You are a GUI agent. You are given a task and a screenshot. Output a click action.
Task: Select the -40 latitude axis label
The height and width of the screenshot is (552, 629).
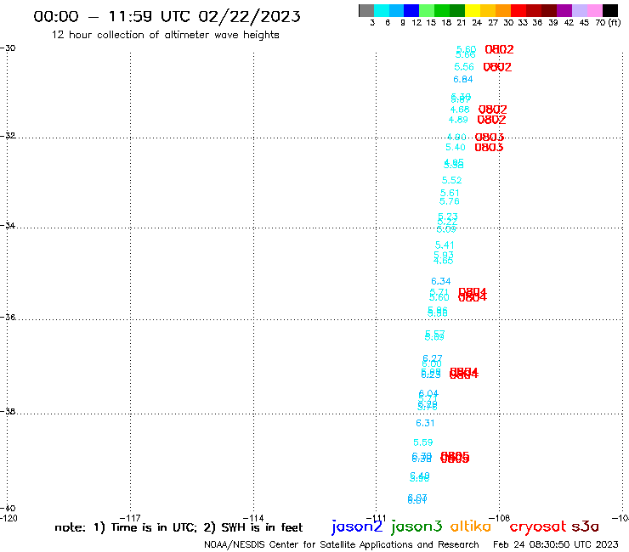(8, 509)
